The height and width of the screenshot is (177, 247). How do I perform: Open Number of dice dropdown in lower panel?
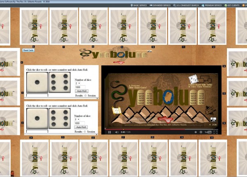(x=77, y=119)
